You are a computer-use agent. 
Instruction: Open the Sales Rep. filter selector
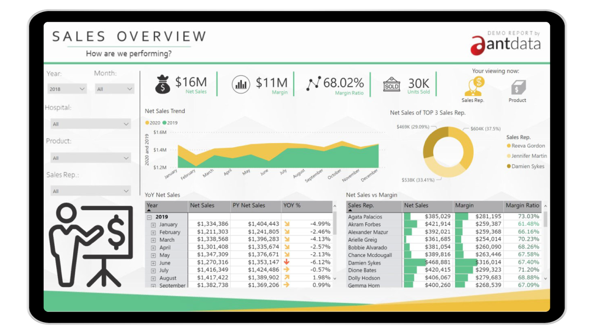[x=90, y=190]
